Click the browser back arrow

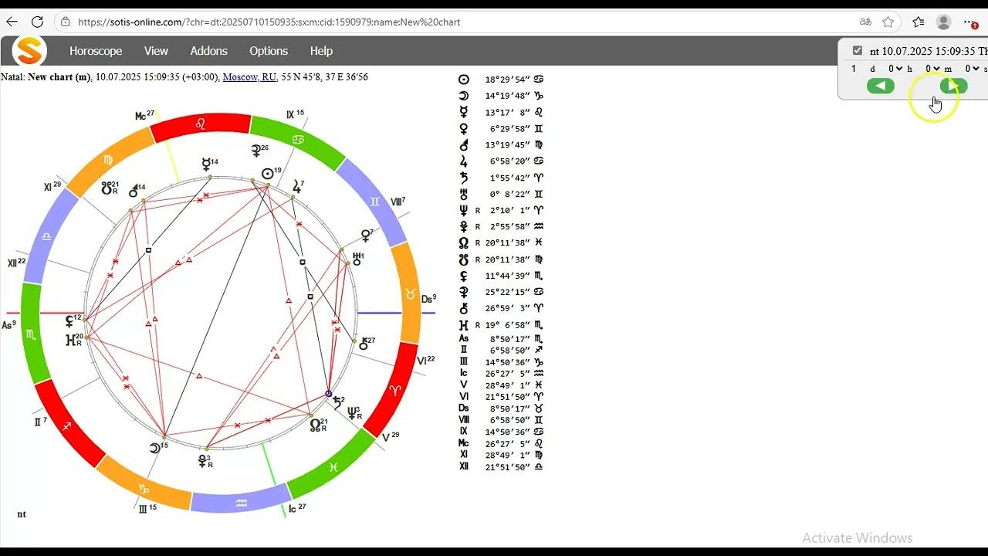coord(12,22)
